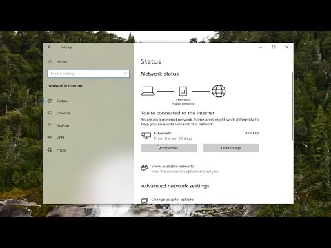The height and width of the screenshot is (248, 331).
Task: Click the Ethernet0 adapter diagram icon
Action: (x=183, y=91)
